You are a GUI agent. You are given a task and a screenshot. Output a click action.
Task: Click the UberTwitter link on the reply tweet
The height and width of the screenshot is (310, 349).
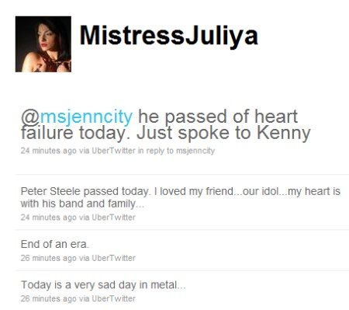[113, 151]
